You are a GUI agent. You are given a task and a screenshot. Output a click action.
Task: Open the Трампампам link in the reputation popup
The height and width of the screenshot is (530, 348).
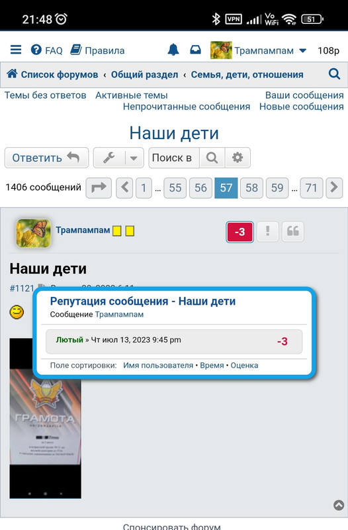pos(119,314)
